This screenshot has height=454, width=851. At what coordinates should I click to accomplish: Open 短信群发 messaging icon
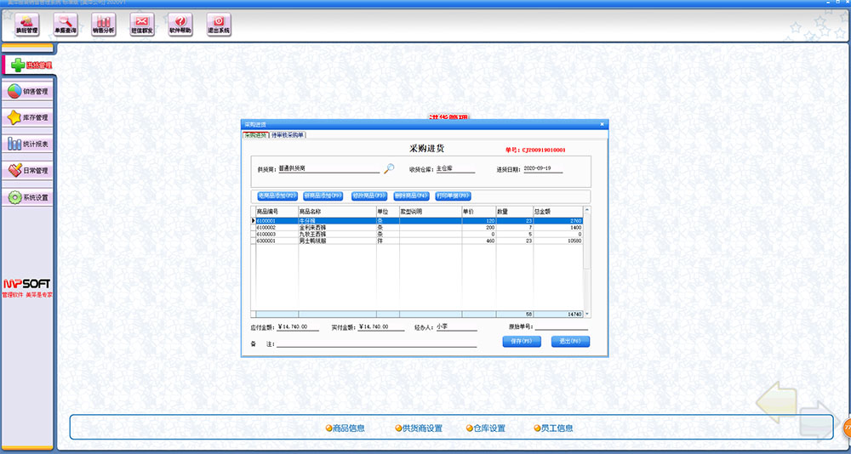tap(141, 24)
